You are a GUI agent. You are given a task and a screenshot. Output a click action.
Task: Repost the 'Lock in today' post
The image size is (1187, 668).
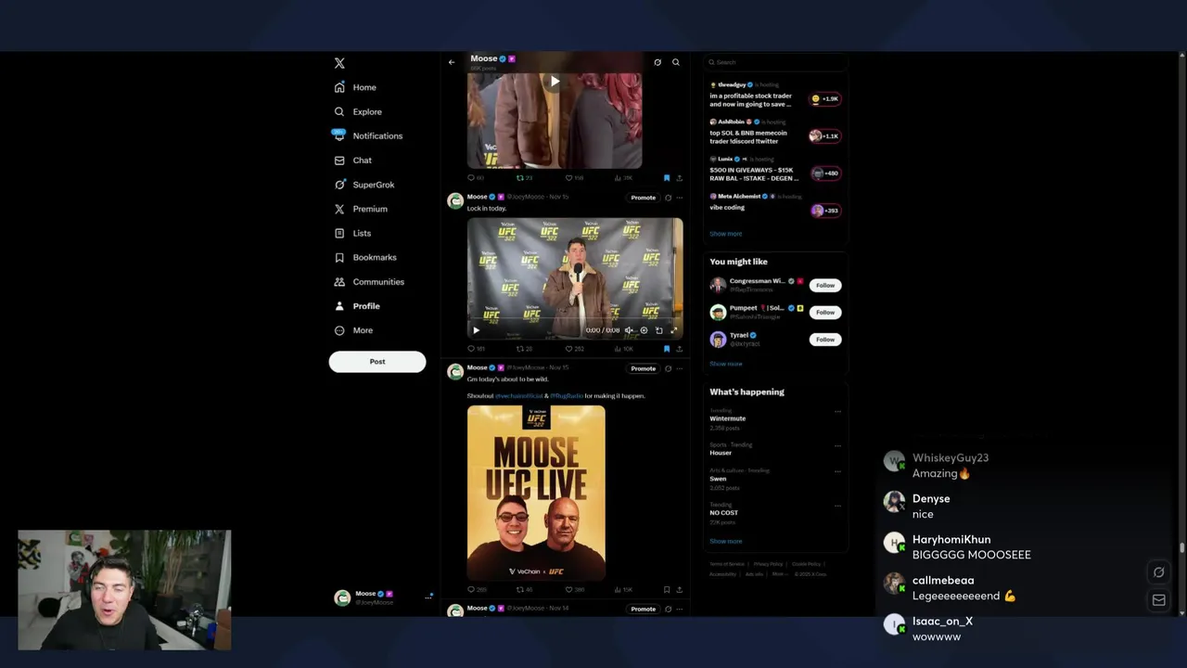click(x=524, y=349)
